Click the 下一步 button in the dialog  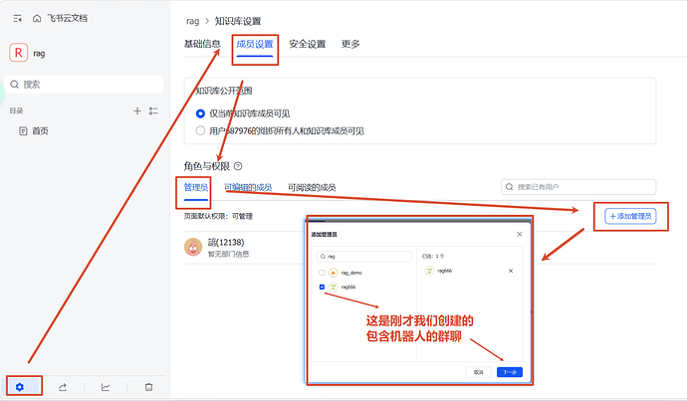click(x=510, y=372)
